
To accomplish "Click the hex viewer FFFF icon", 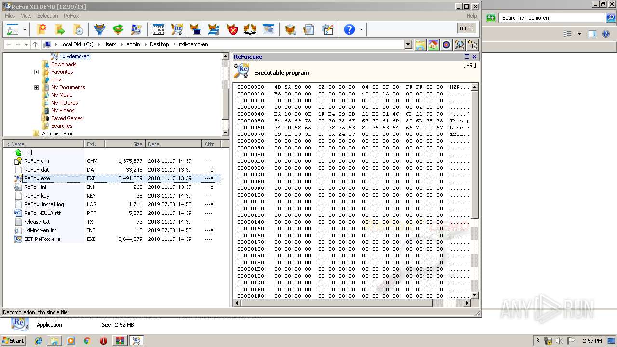I will (159, 29).
